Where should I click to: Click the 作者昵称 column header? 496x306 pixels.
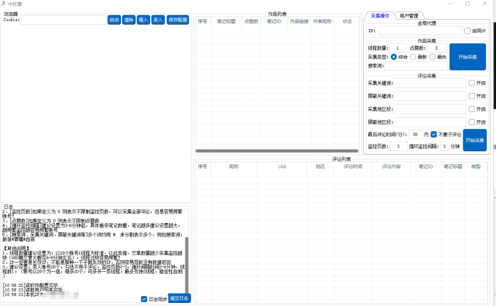pos(322,22)
